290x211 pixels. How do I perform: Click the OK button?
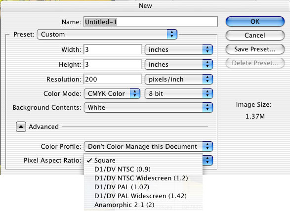coord(255,21)
